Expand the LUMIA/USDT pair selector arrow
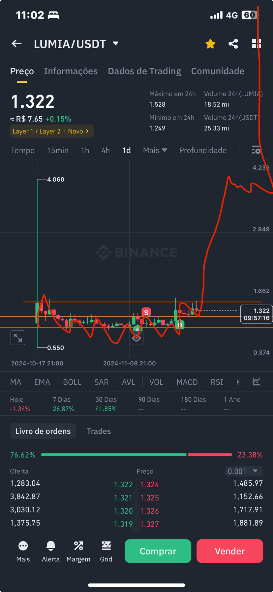Screen dimensions: 273x592 tap(116, 43)
